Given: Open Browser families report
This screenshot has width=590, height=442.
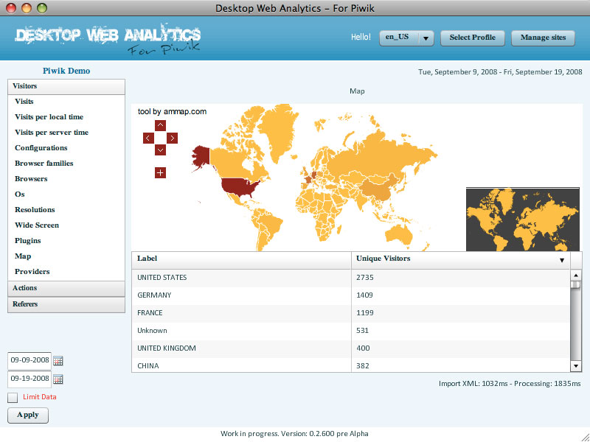Looking at the screenshot, I should [44, 164].
